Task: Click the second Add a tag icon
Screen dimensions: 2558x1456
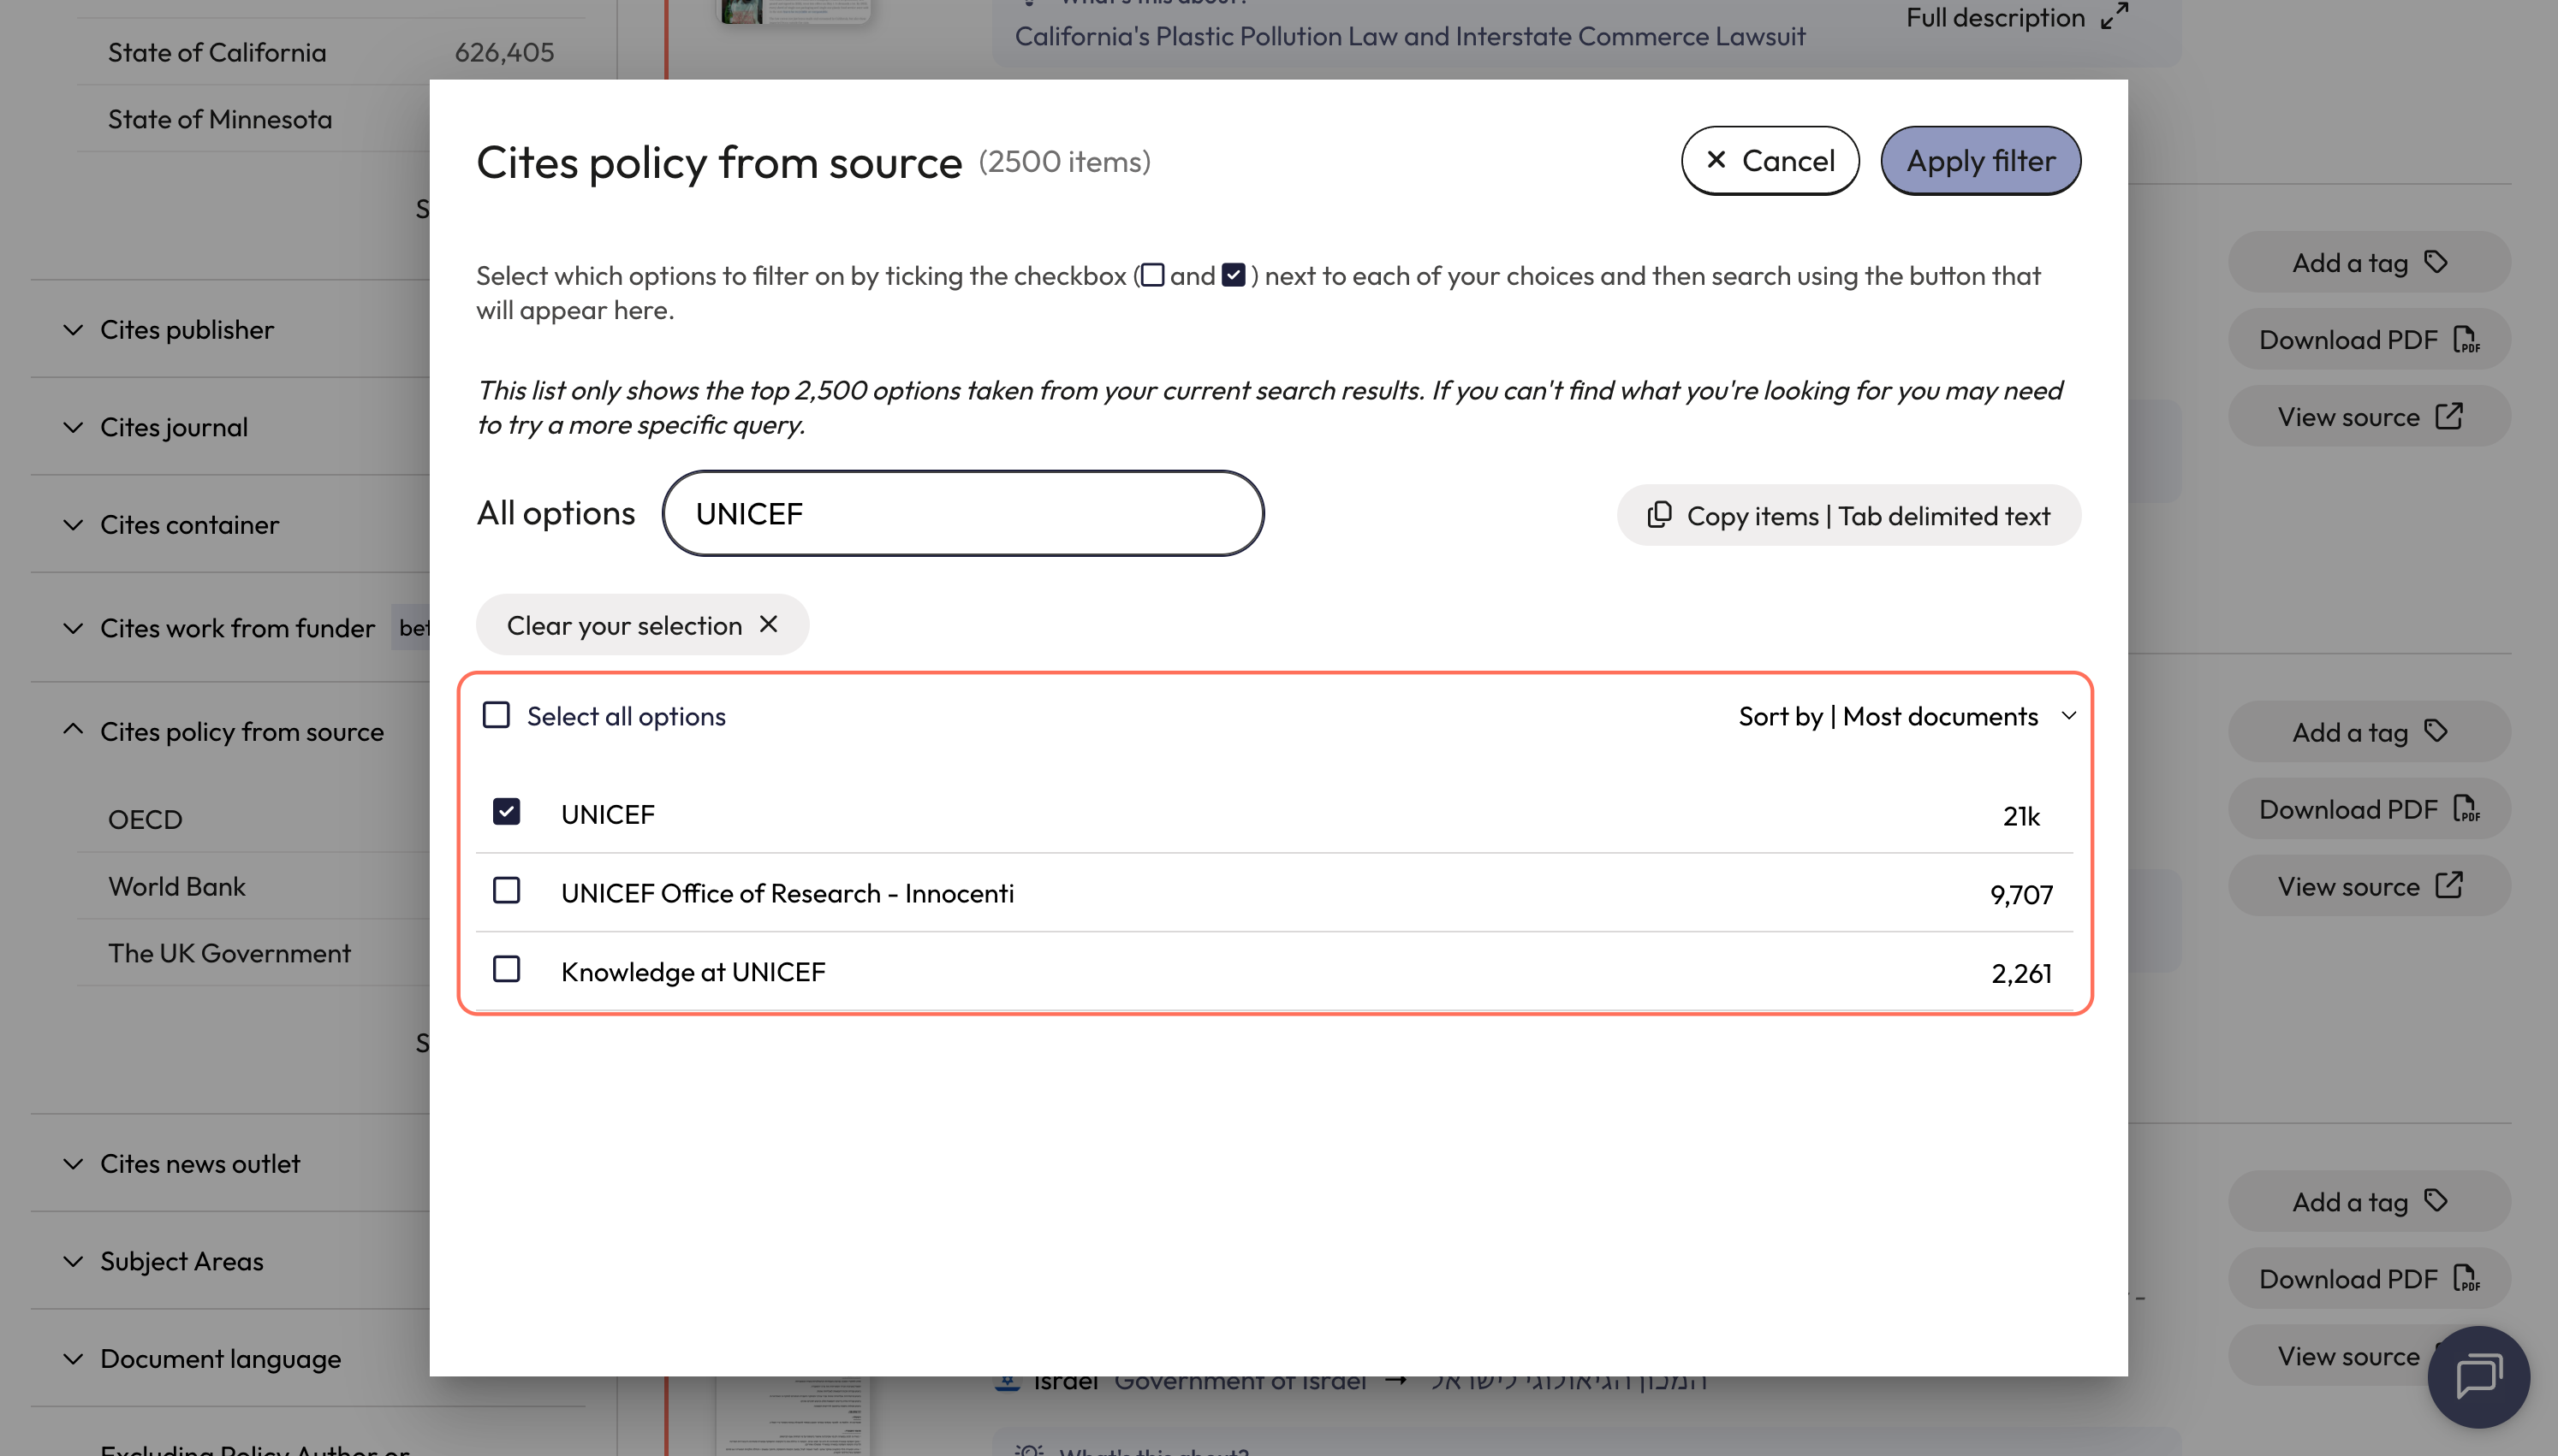Action: tap(2436, 731)
